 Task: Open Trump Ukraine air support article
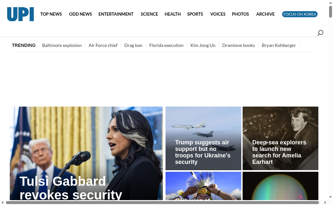point(203,152)
